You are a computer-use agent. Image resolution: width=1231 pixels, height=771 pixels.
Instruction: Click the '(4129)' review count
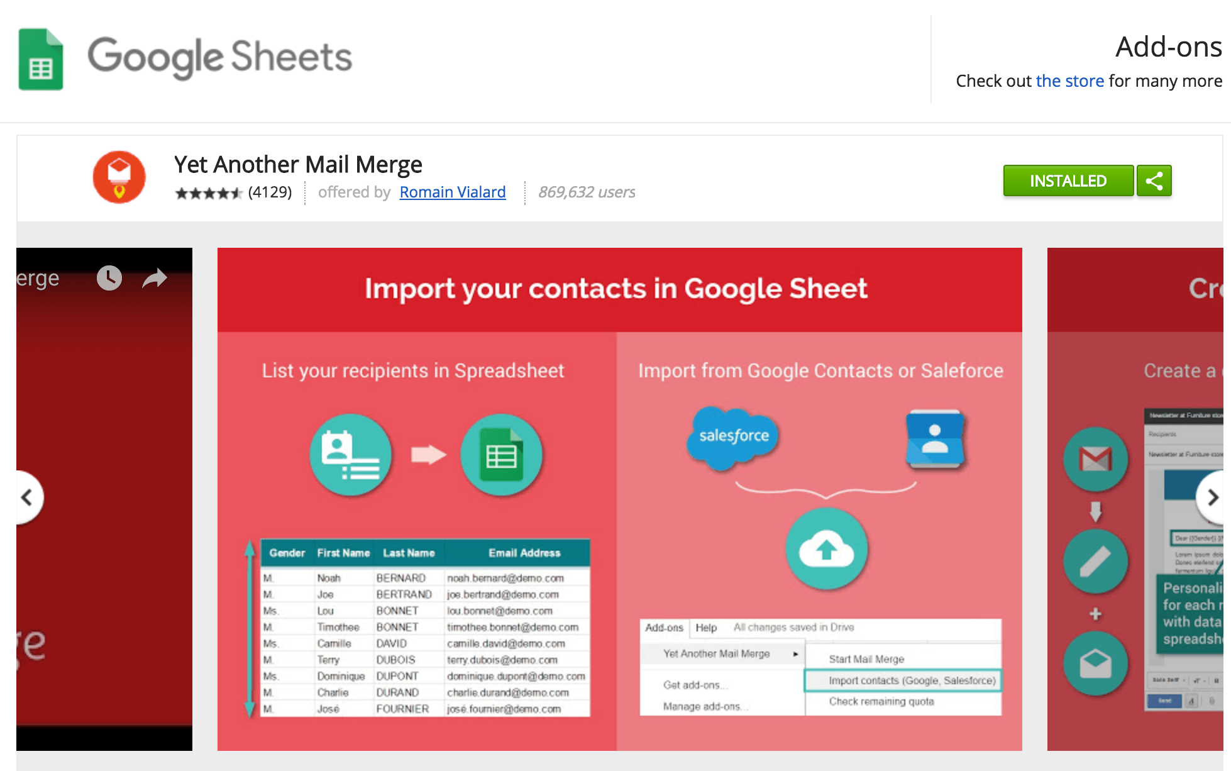(270, 192)
